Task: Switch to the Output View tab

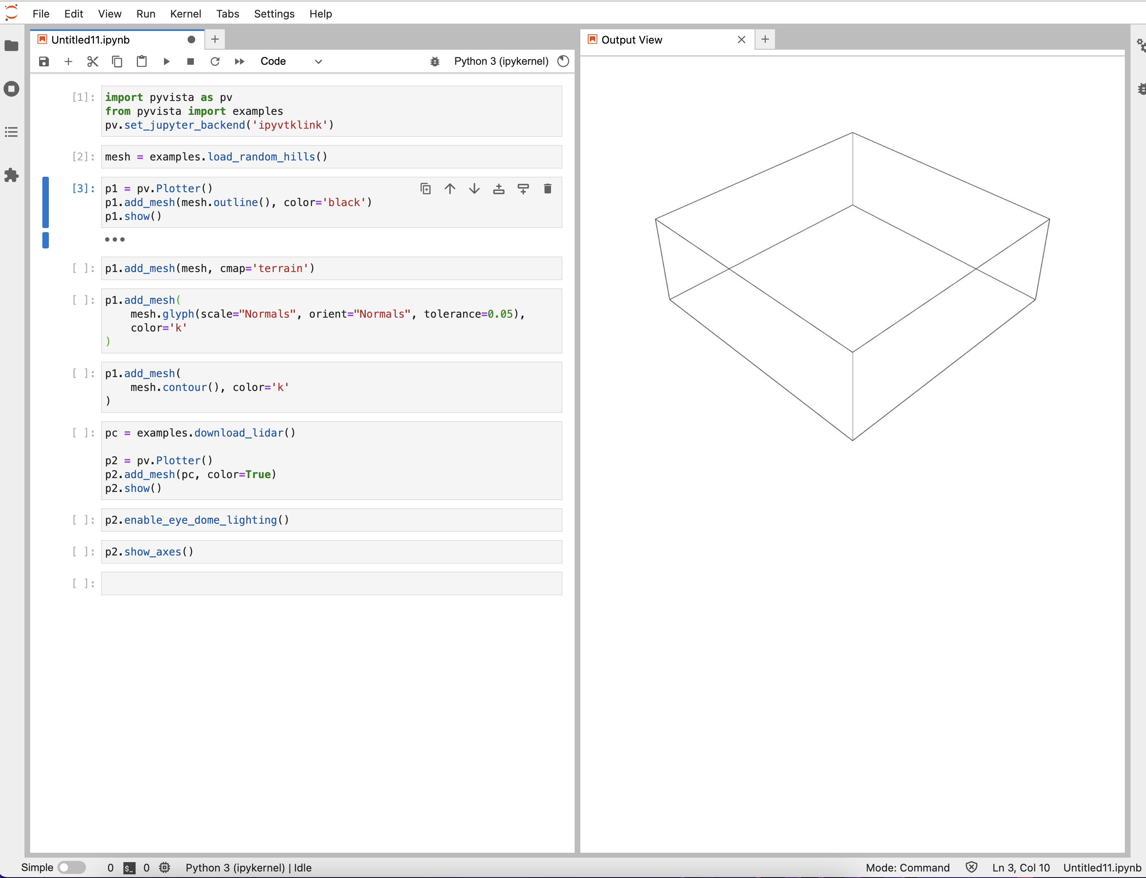Action: (631, 39)
